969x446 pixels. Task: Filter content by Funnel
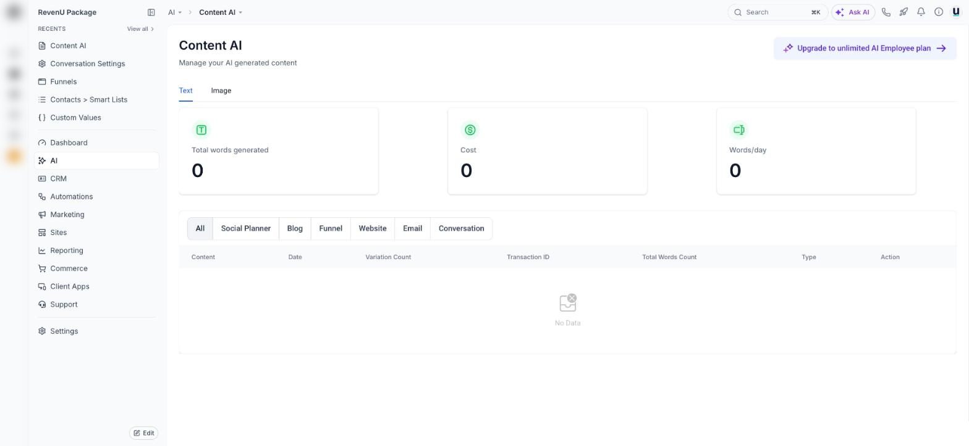(331, 229)
